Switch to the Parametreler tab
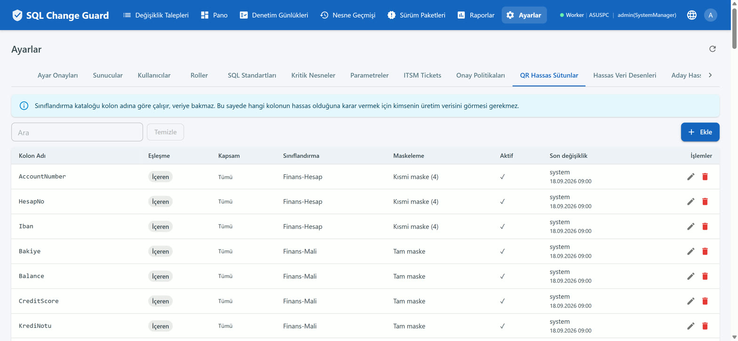 tap(369, 75)
